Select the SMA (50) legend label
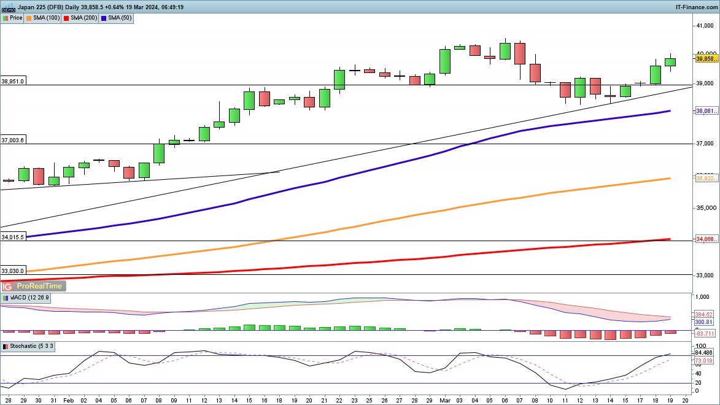720x405 pixels. [119, 18]
